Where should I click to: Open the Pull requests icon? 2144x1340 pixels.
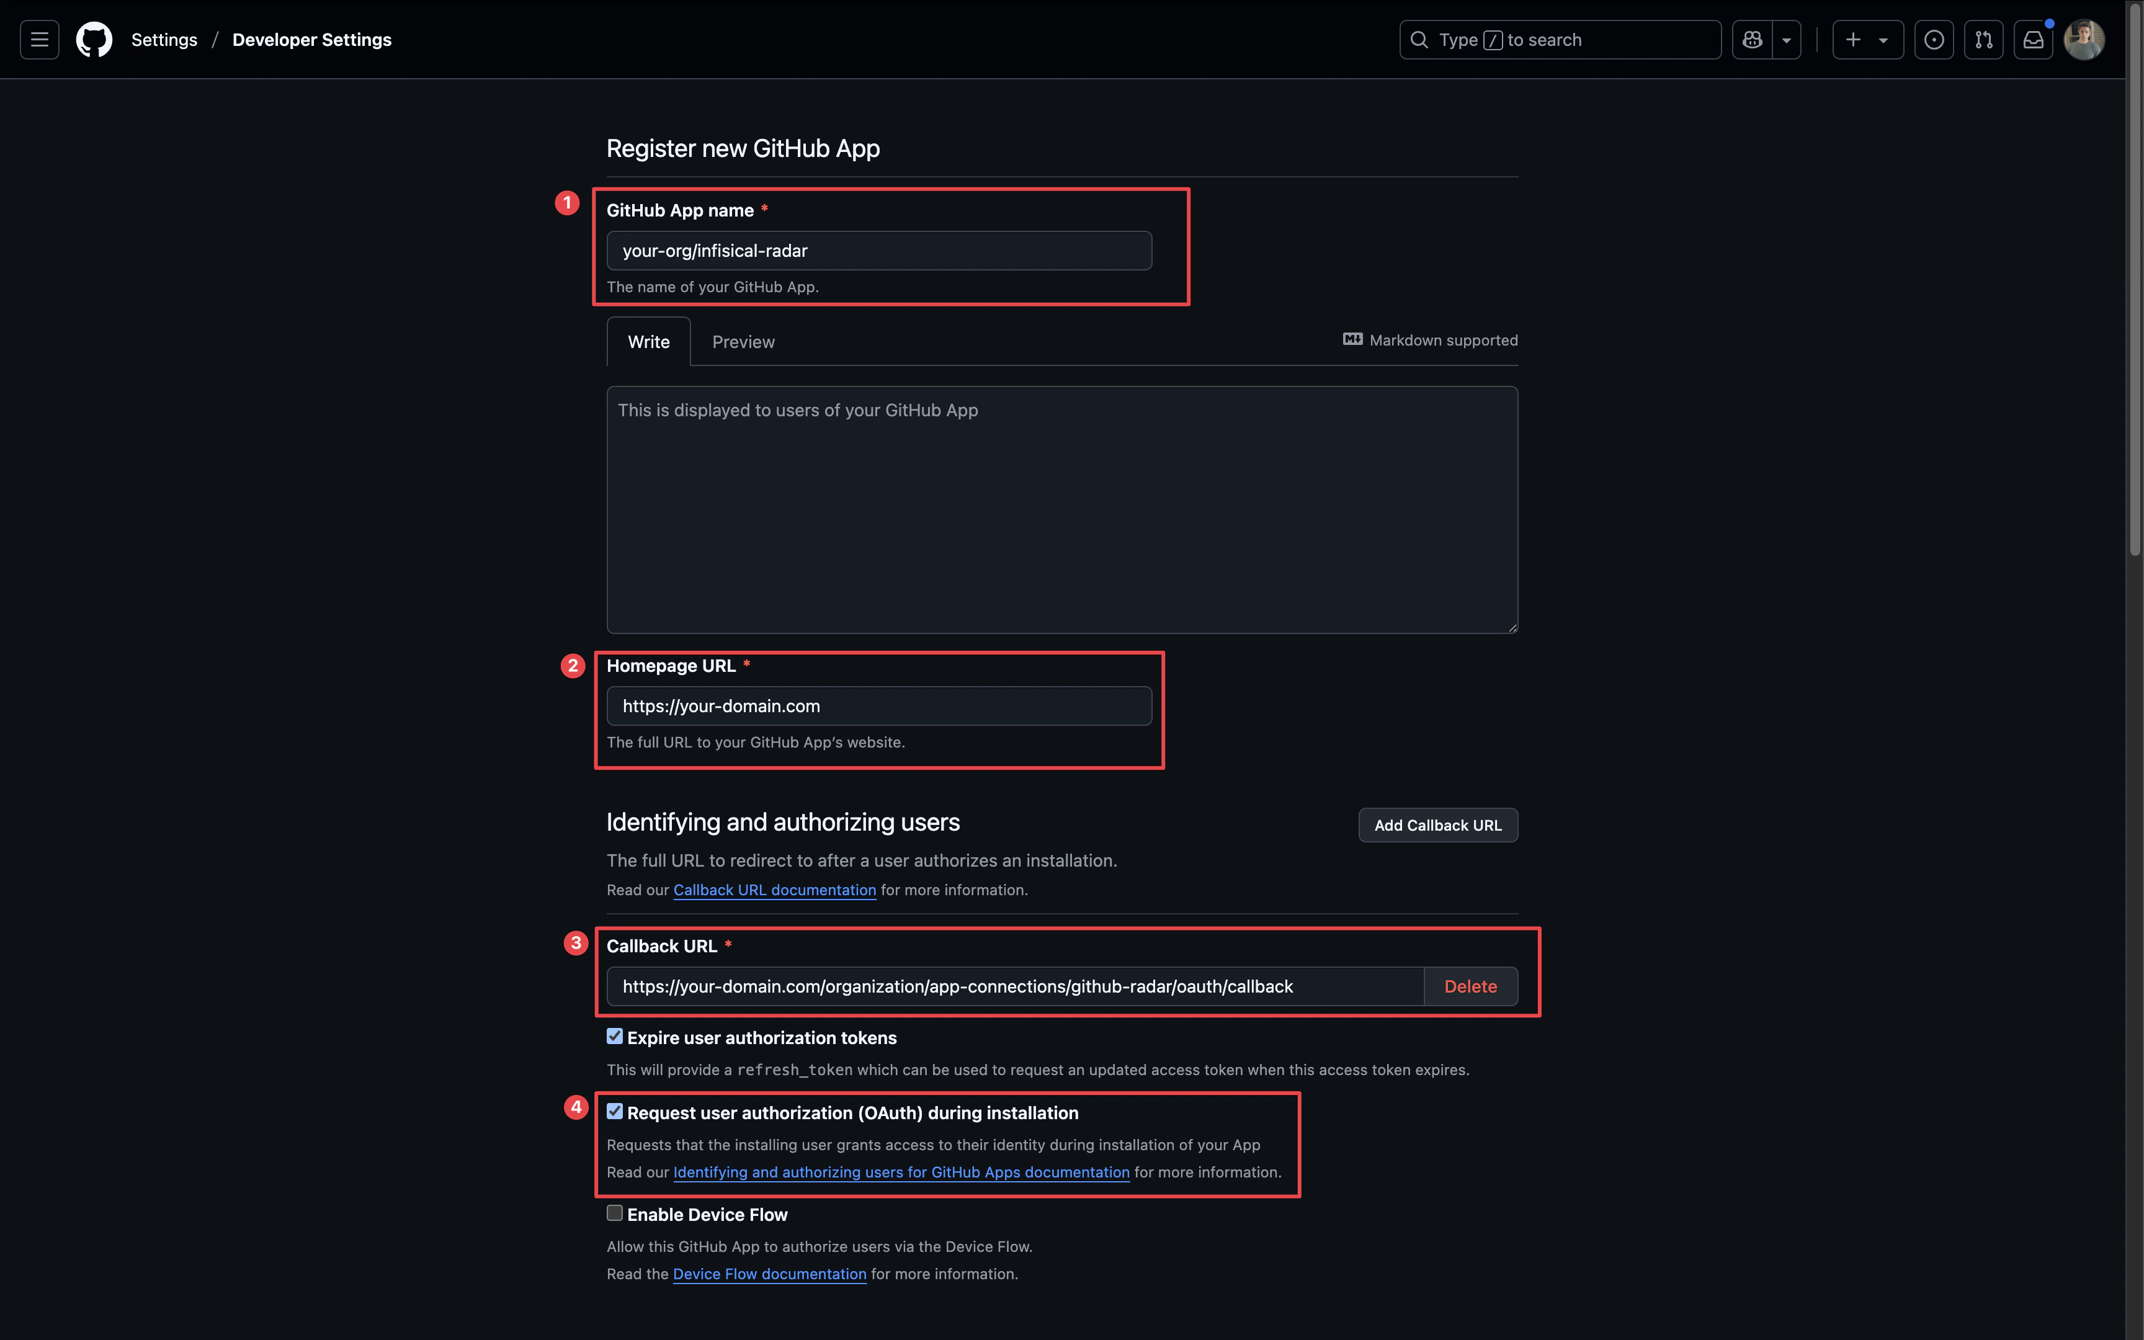click(x=1984, y=40)
